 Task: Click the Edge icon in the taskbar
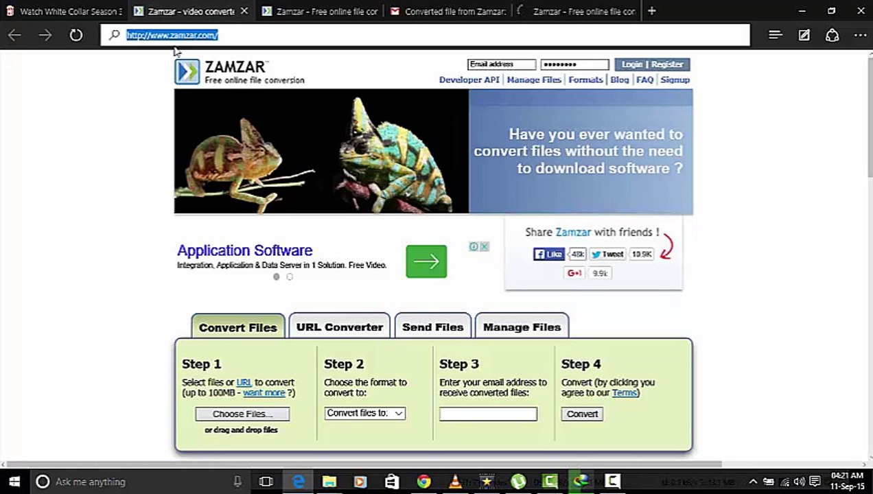299,482
